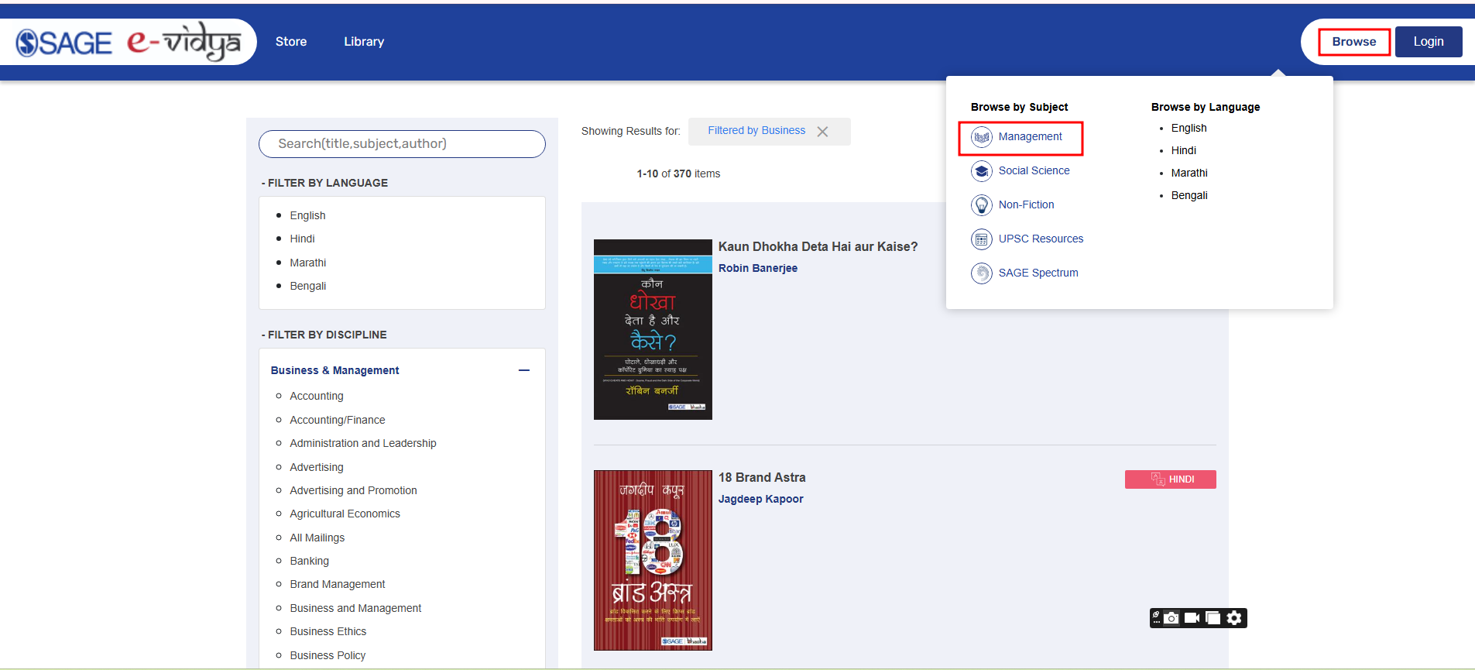Collapse the Business & Management discipline list
Image resolution: width=1475 pixels, height=670 pixels.
tap(524, 370)
